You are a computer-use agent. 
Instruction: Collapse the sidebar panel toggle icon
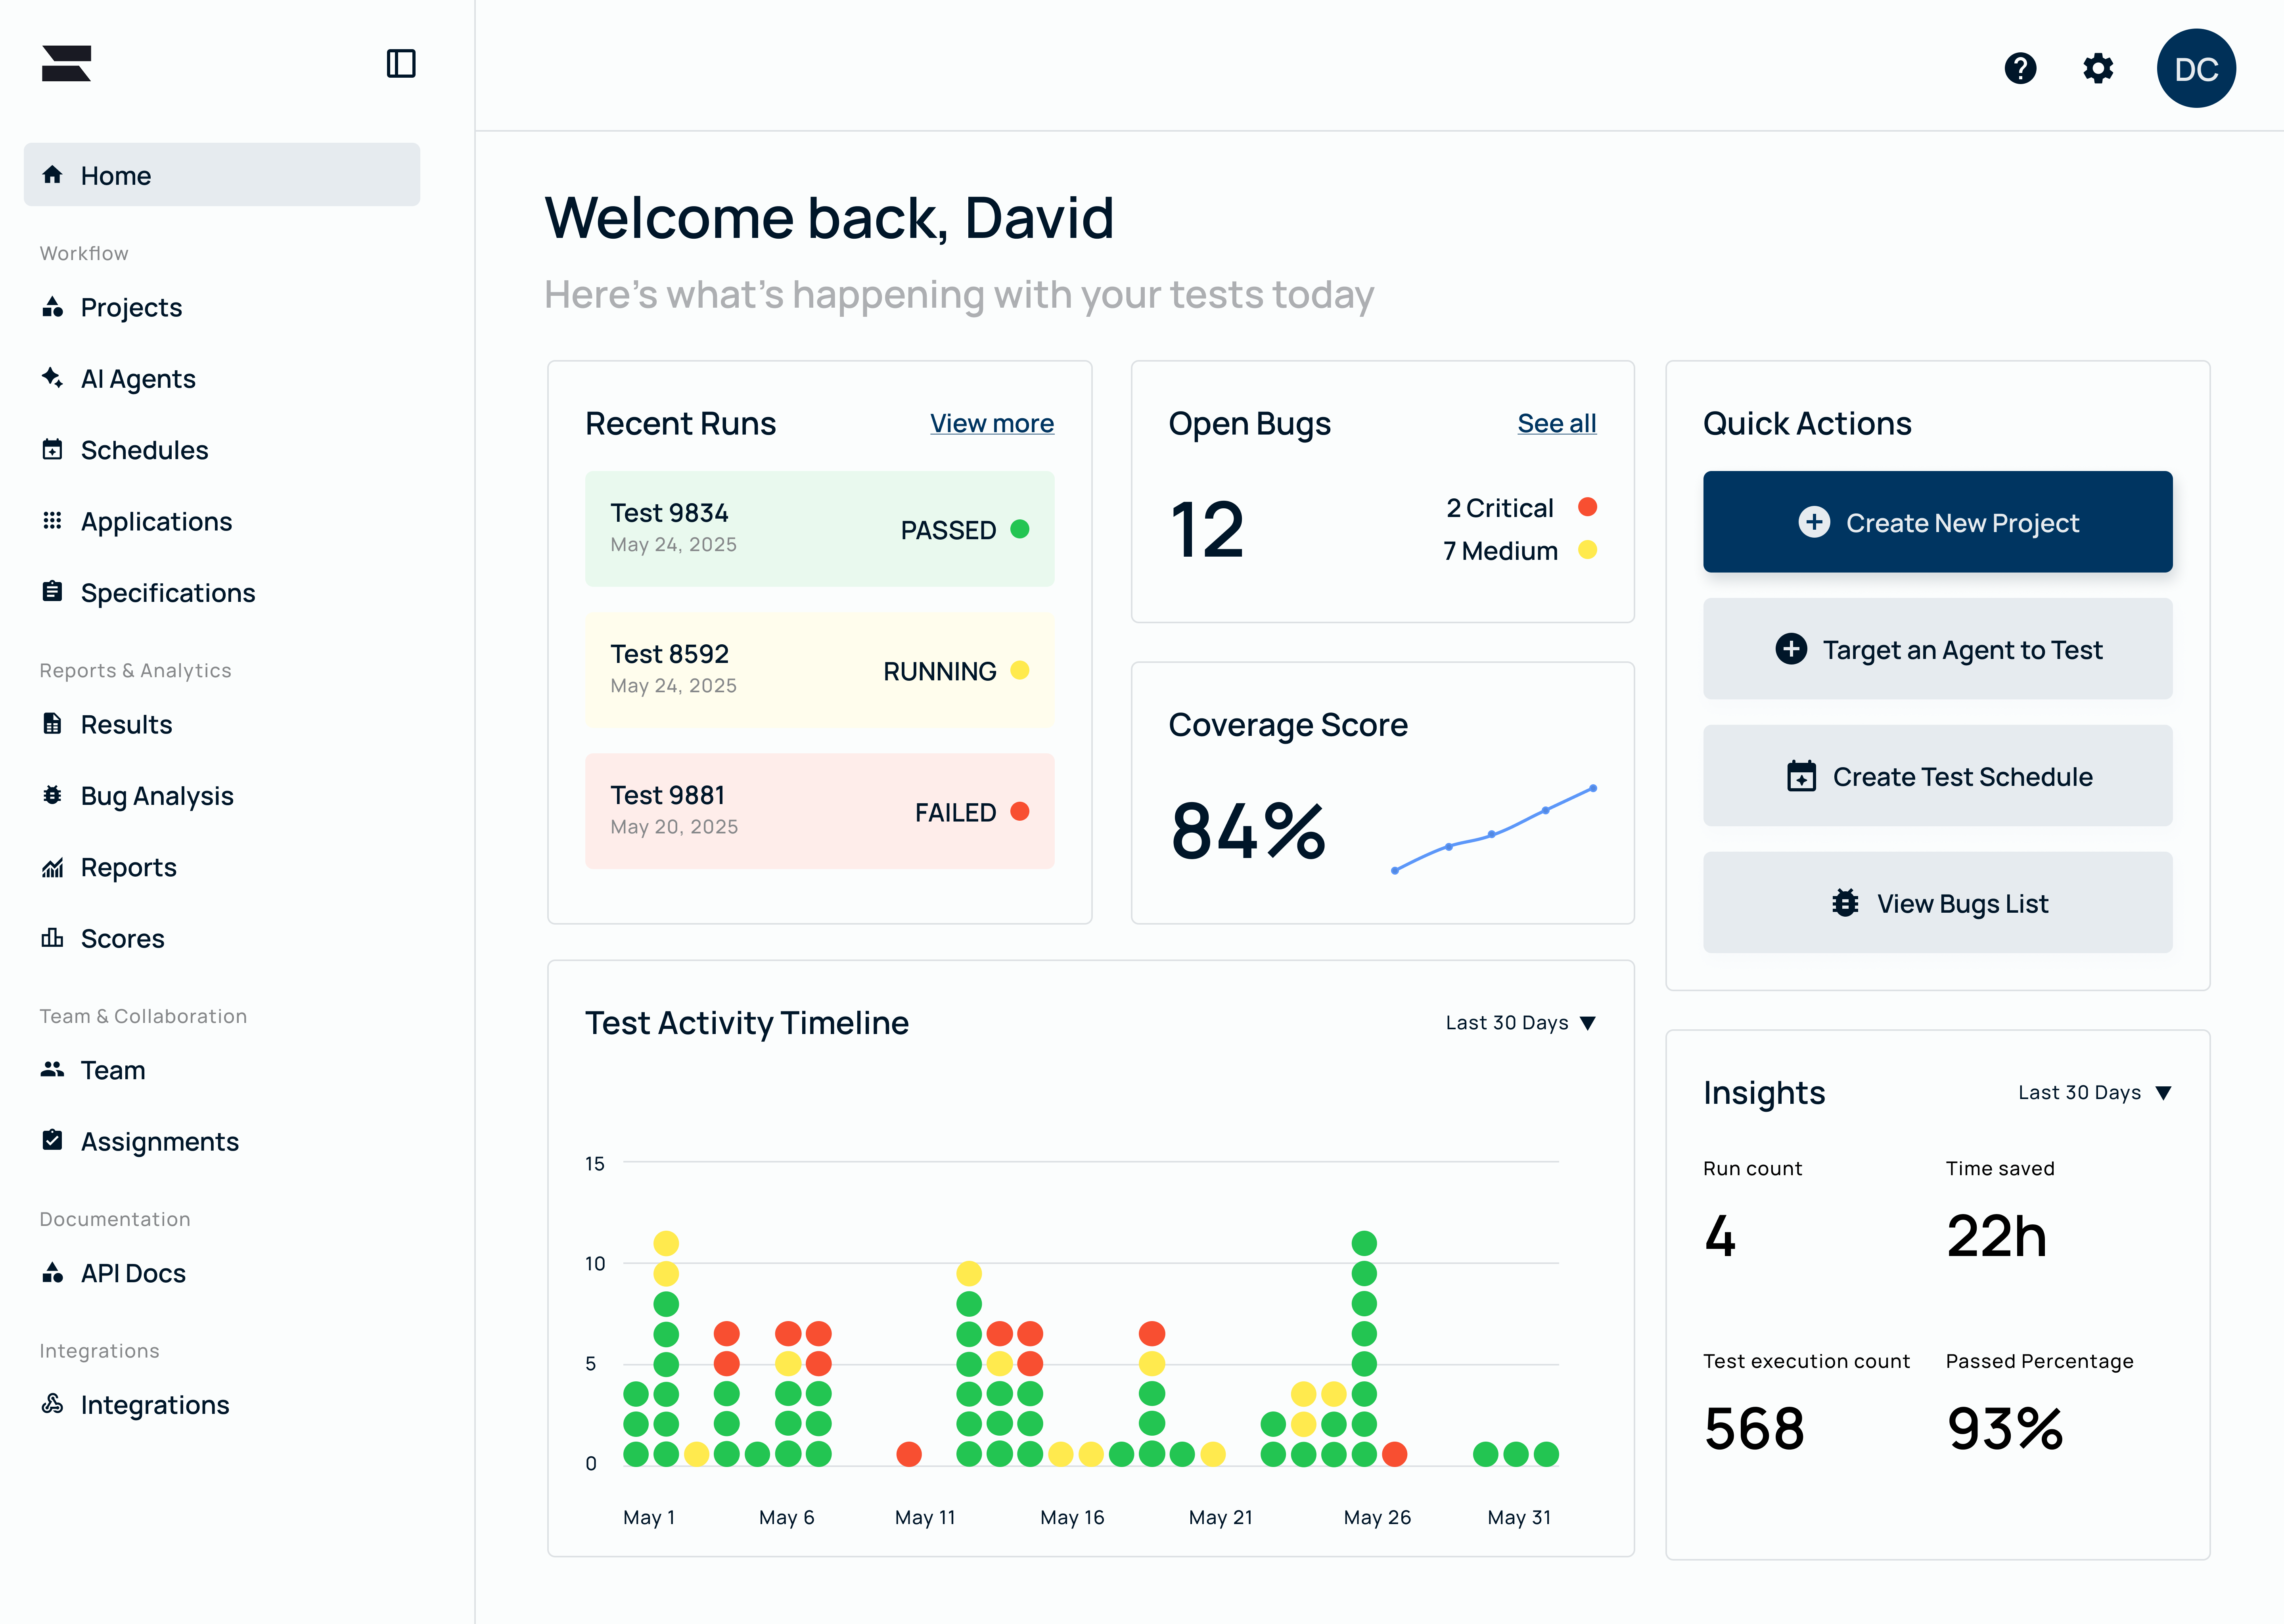point(401,64)
